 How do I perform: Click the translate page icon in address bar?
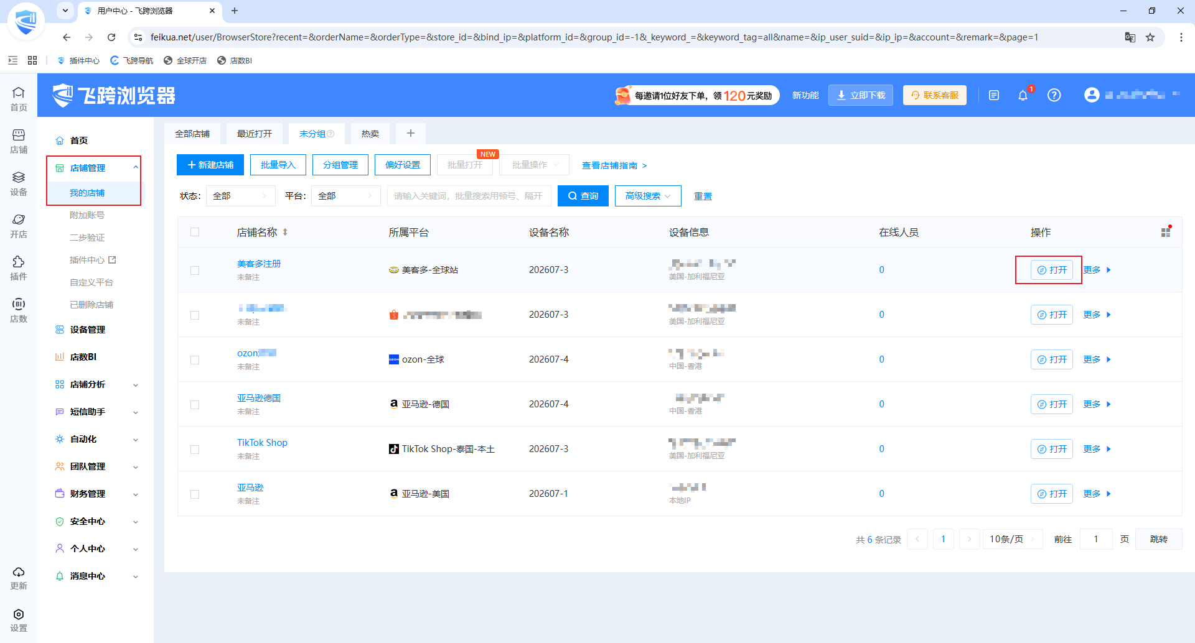pos(1130,37)
